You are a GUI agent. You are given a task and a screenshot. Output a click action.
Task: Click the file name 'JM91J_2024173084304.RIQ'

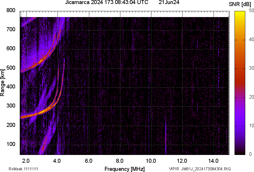coord(206,169)
